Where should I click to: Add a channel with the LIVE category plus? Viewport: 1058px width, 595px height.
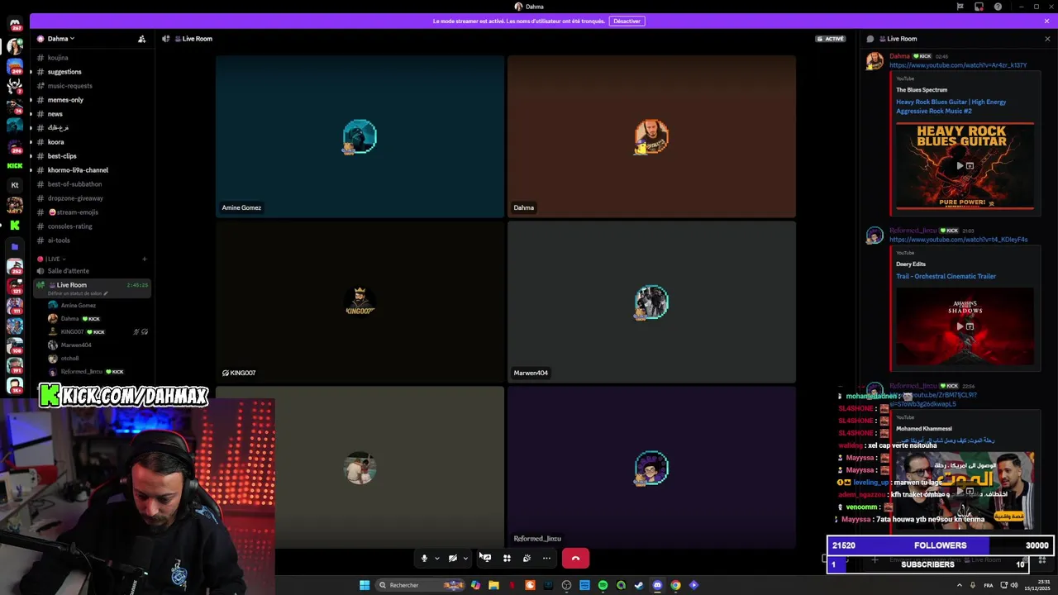tap(144, 259)
